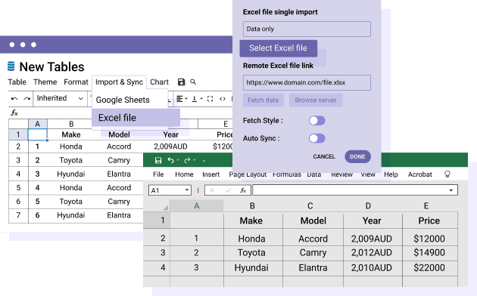Viewport: 477px width, 296px height.
Task: Undo last action in New Tables toolbar
Action: (x=14, y=99)
